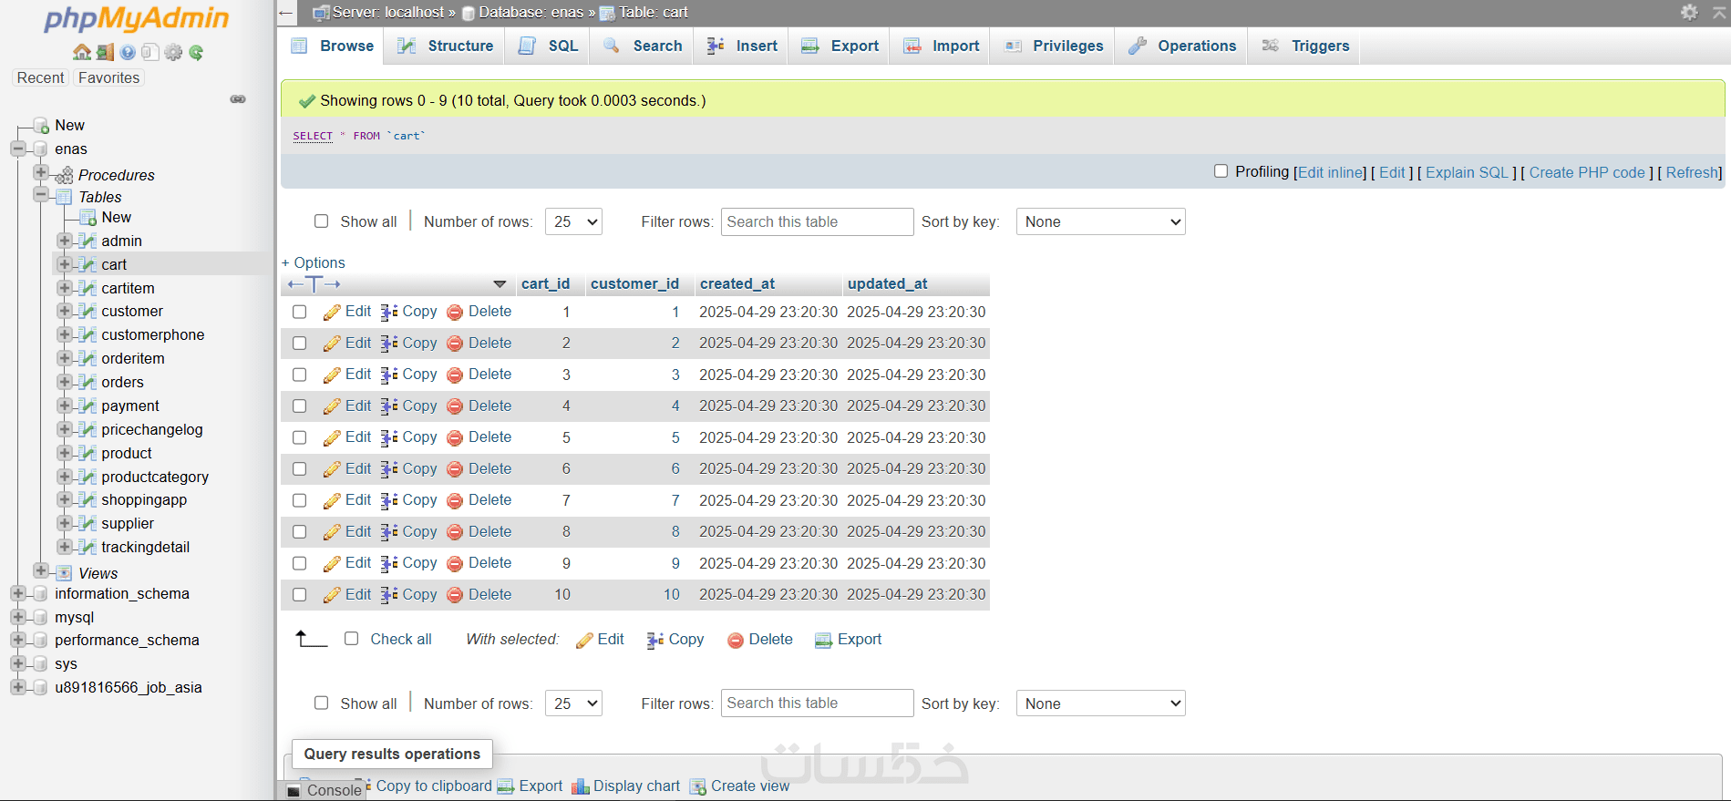Sort by the created_at column header
This screenshot has width=1731, height=801.
737,283
